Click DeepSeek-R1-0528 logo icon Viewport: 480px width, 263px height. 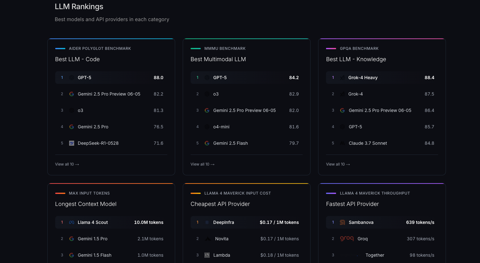pos(72,143)
